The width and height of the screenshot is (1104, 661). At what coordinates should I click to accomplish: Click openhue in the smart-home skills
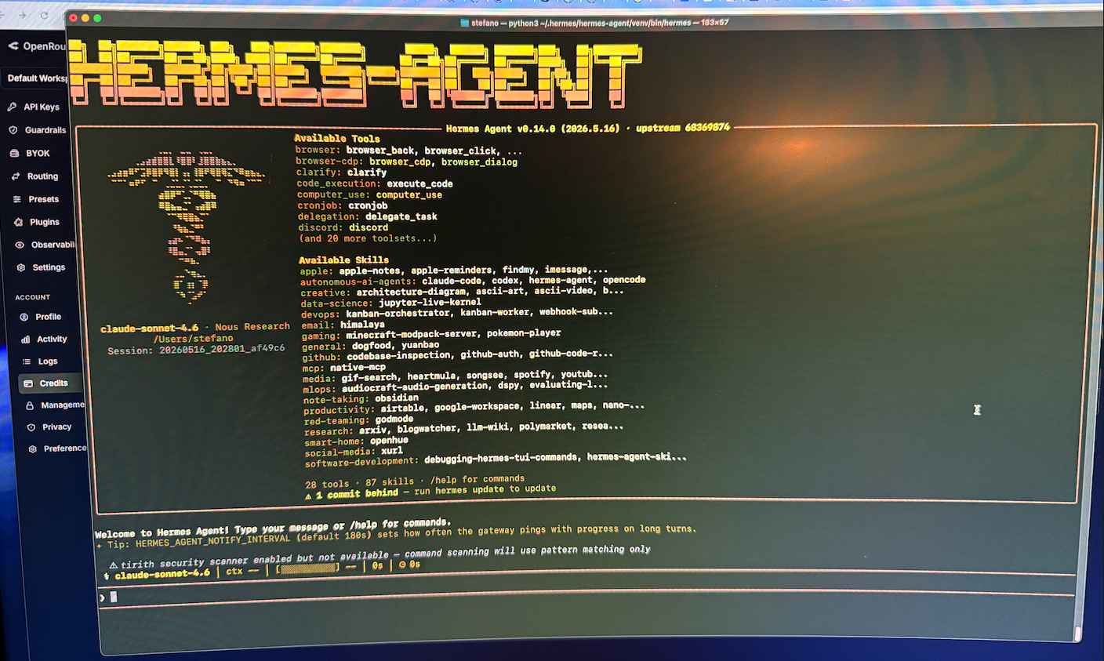point(390,441)
